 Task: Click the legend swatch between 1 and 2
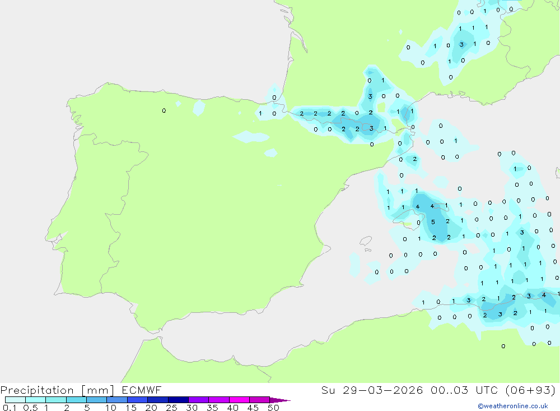click(x=56, y=400)
